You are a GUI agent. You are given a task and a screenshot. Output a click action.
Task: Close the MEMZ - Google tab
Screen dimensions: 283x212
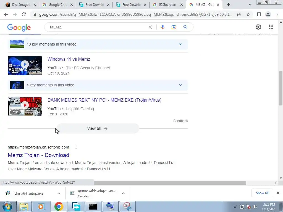(218, 5)
